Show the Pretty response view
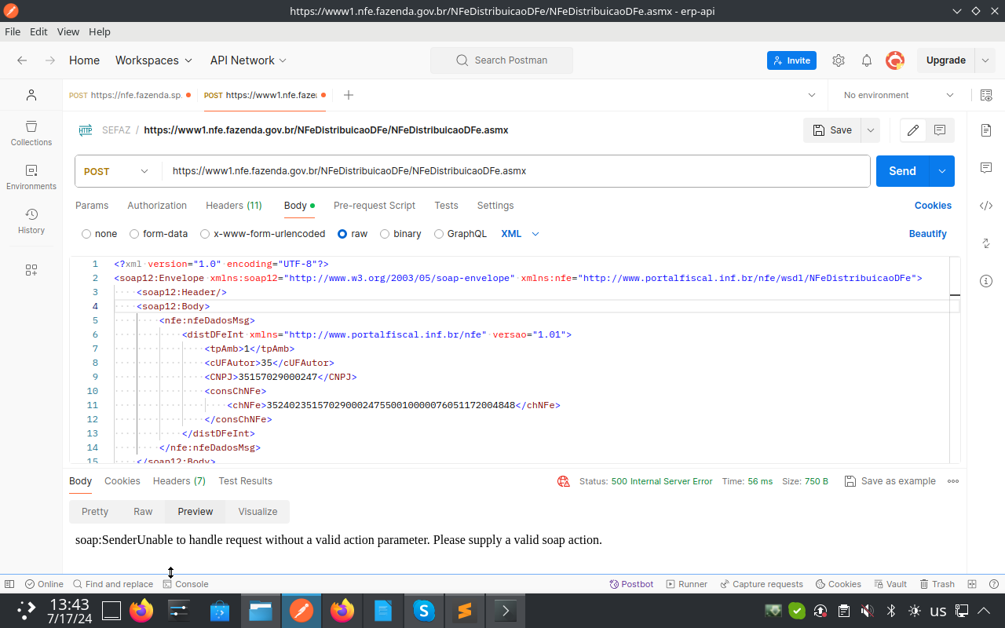 [x=95, y=512]
